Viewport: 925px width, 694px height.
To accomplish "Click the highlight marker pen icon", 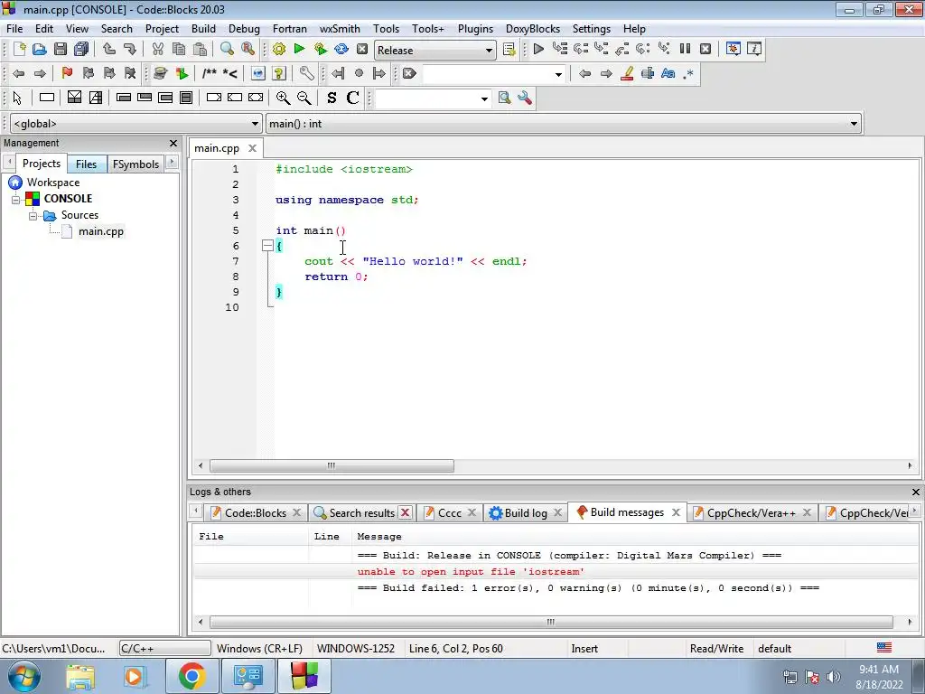I will coord(627,73).
